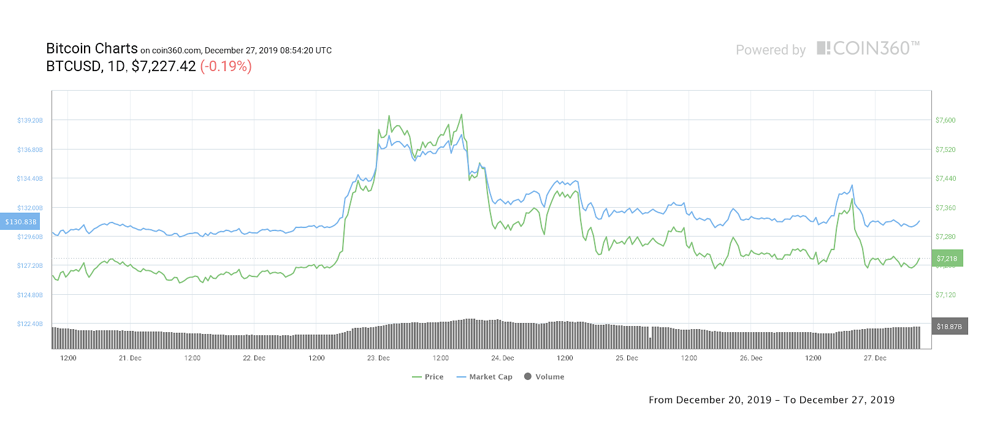This screenshot has height=429, width=981.
Task: Click the $18.87B volume marker
Action: point(950,327)
